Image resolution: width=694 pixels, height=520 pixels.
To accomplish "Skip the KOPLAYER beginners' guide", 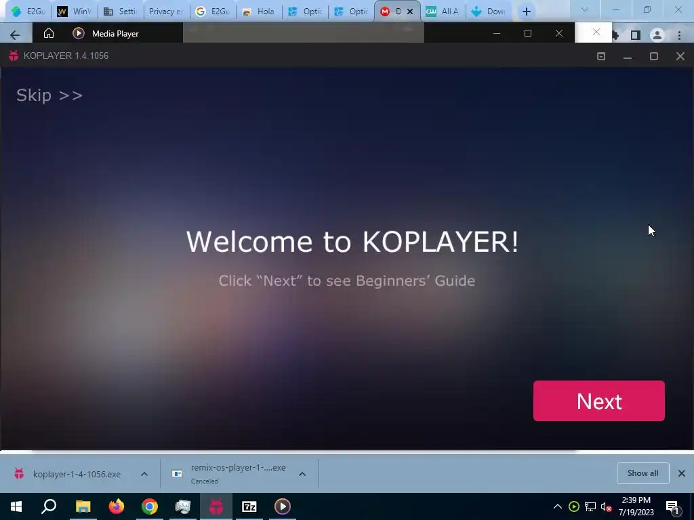I will pyautogui.click(x=49, y=95).
